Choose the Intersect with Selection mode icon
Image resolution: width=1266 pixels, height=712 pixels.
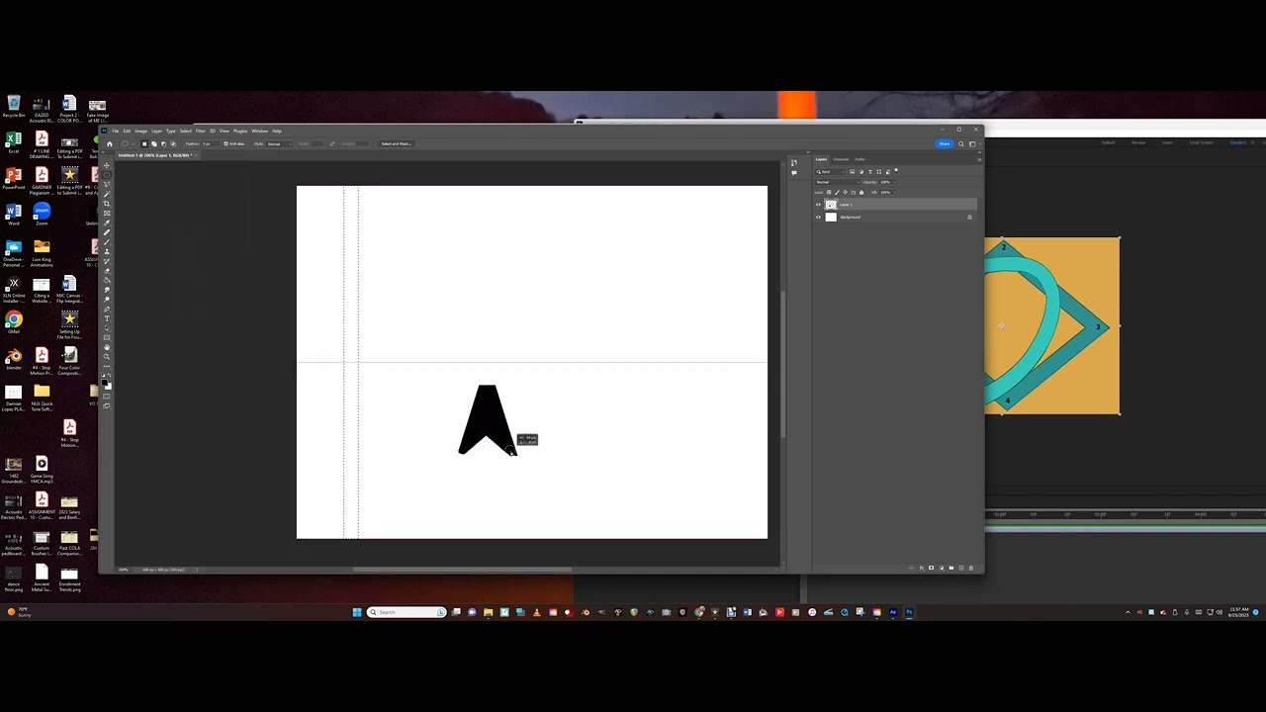tap(173, 144)
